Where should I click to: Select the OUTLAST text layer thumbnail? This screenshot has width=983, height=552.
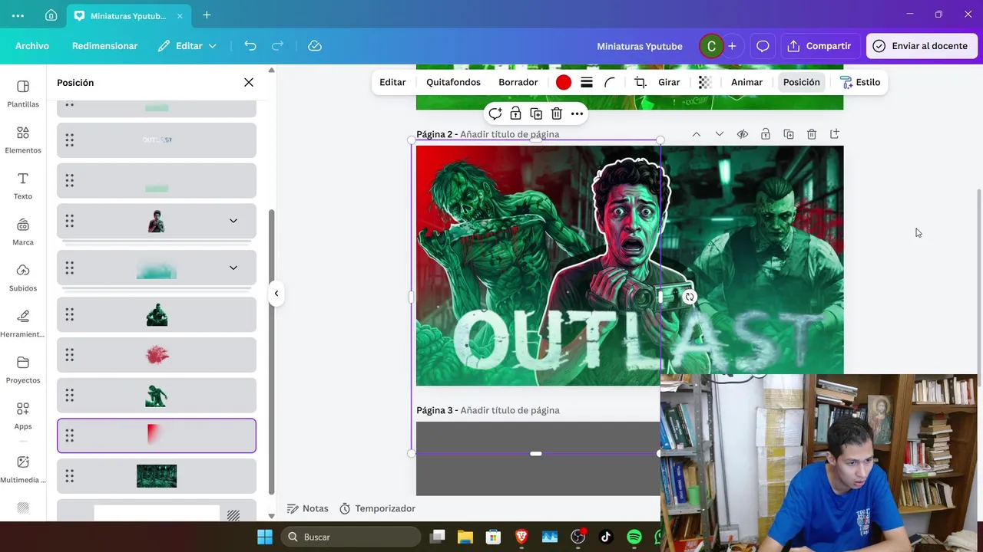(157, 140)
